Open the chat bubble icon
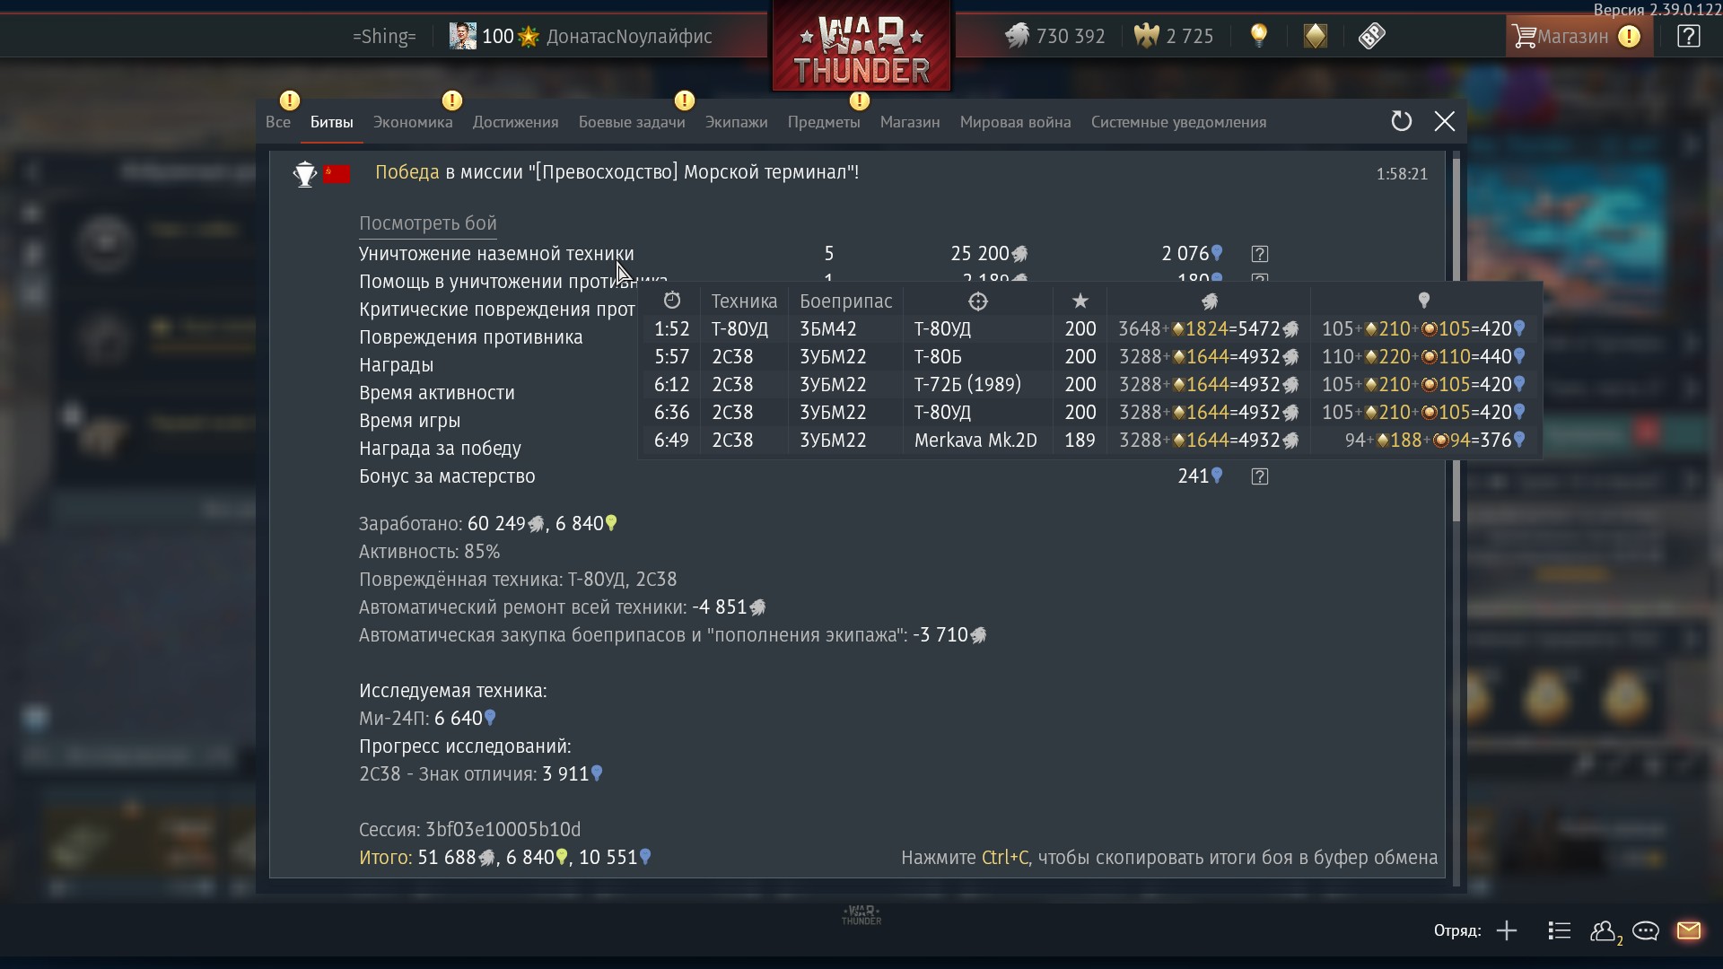Image resolution: width=1723 pixels, height=969 pixels. (x=1646, y=930)
